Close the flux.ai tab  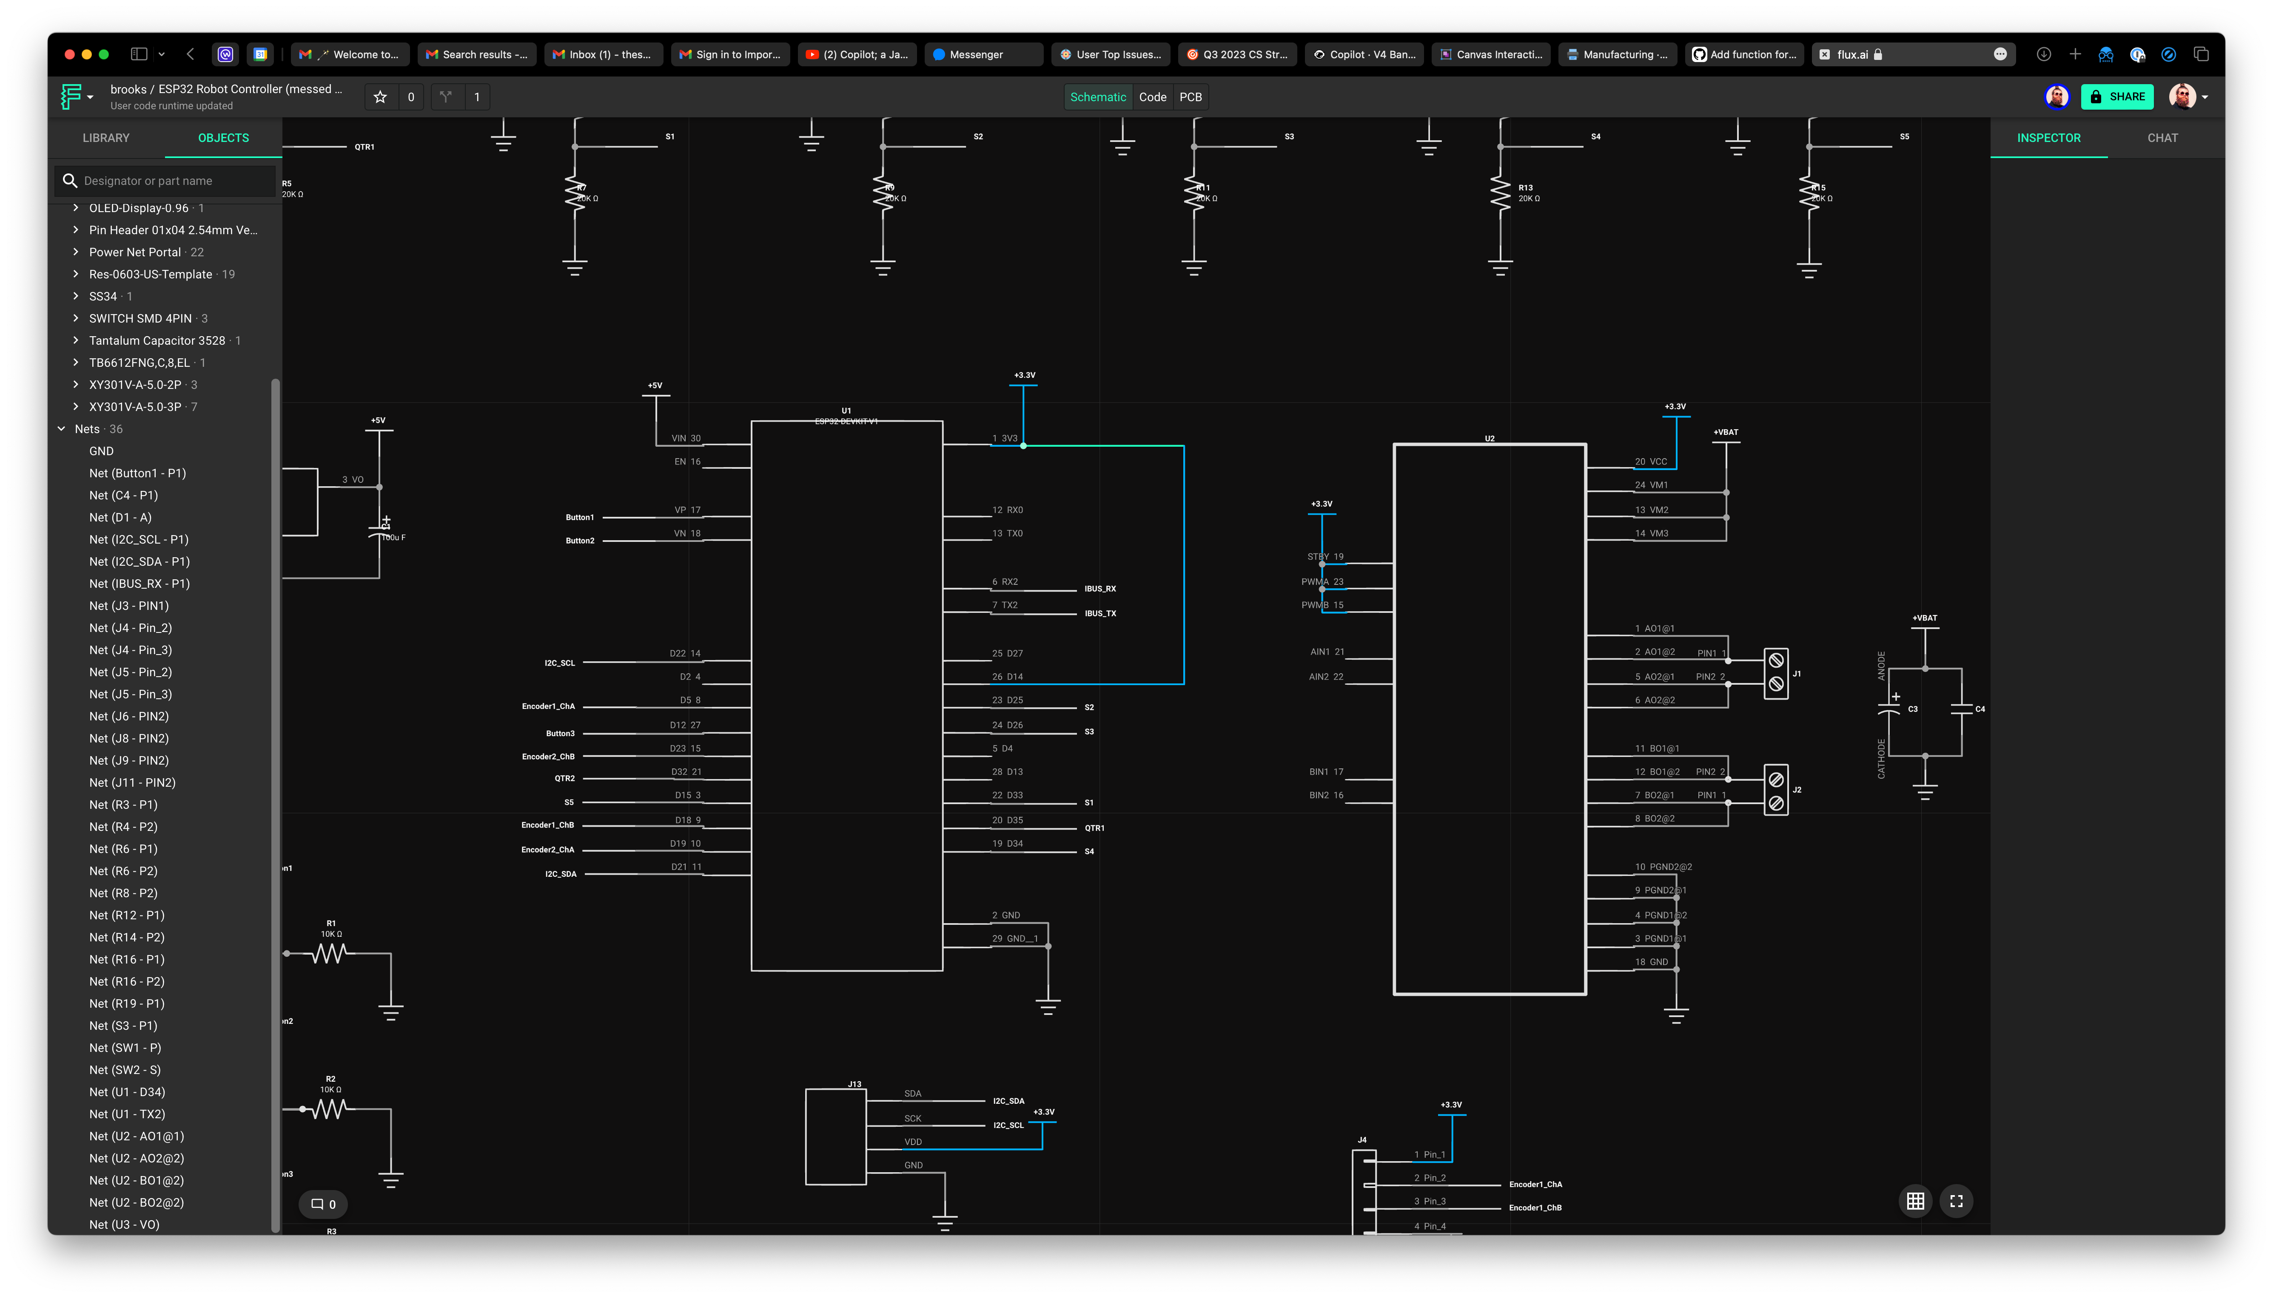coord(1824,54)
